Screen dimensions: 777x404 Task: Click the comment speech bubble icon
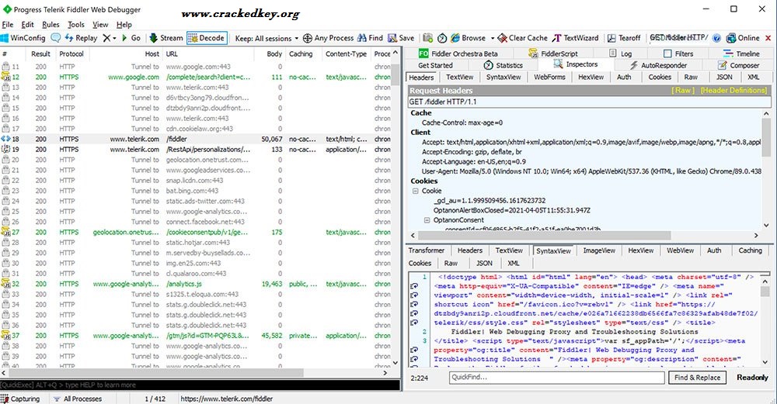[55, 38]
